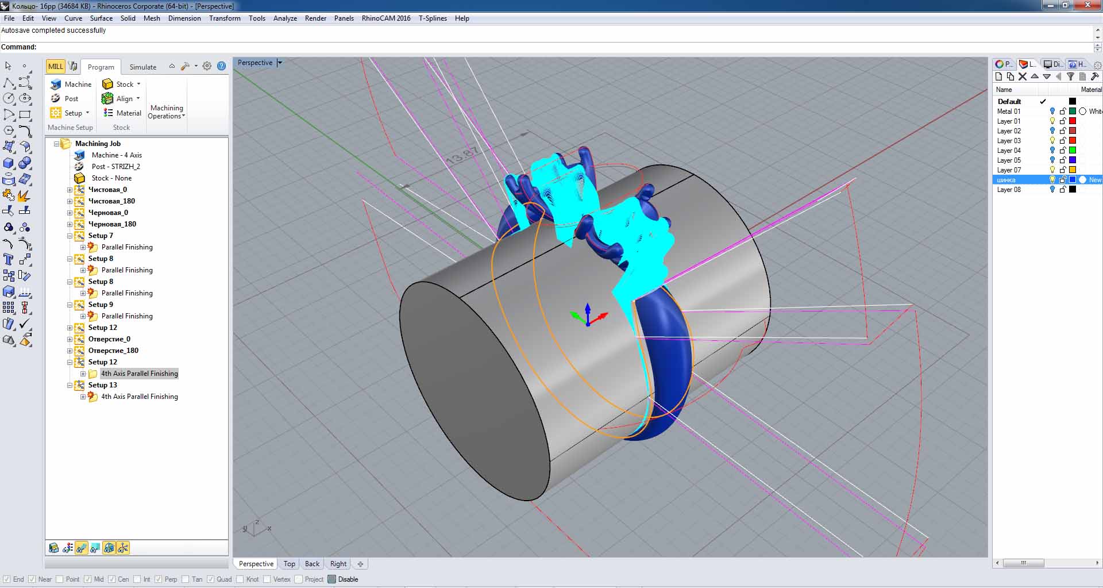Click the layer filter funnel icon
1103x588 pixels.
tap(1070, 76)
